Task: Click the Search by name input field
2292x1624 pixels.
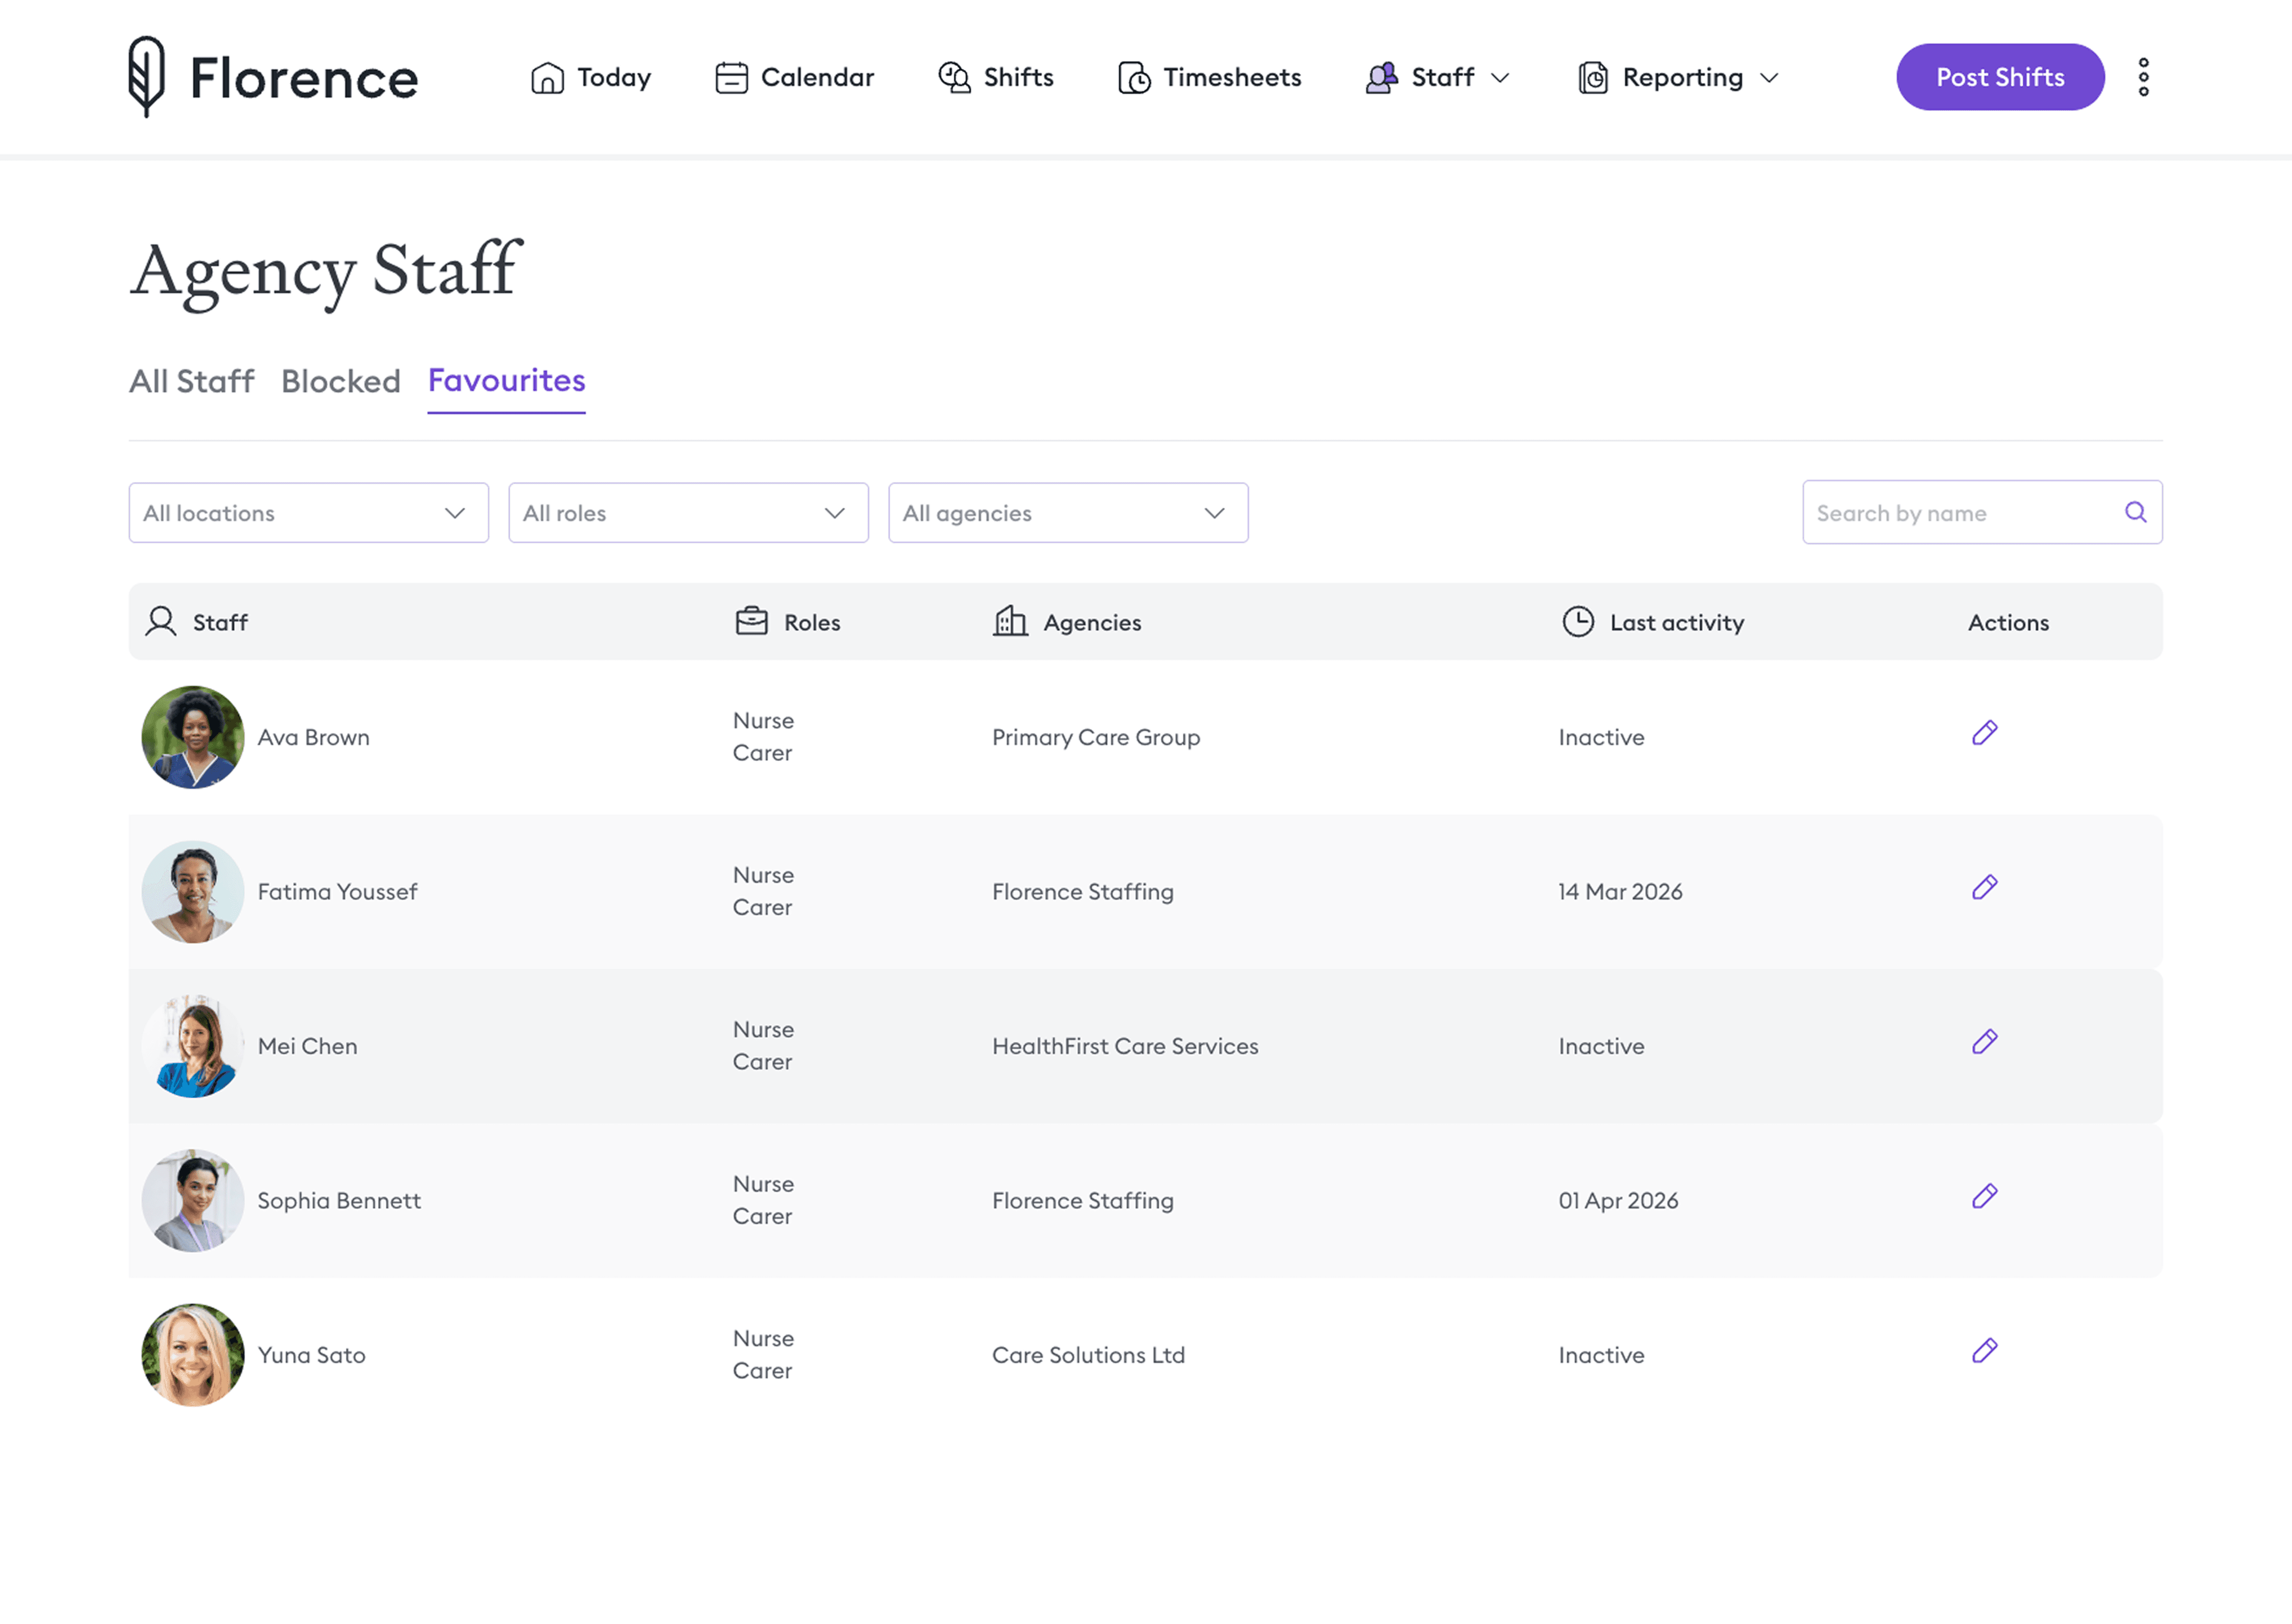Action: click(1951, 512)
